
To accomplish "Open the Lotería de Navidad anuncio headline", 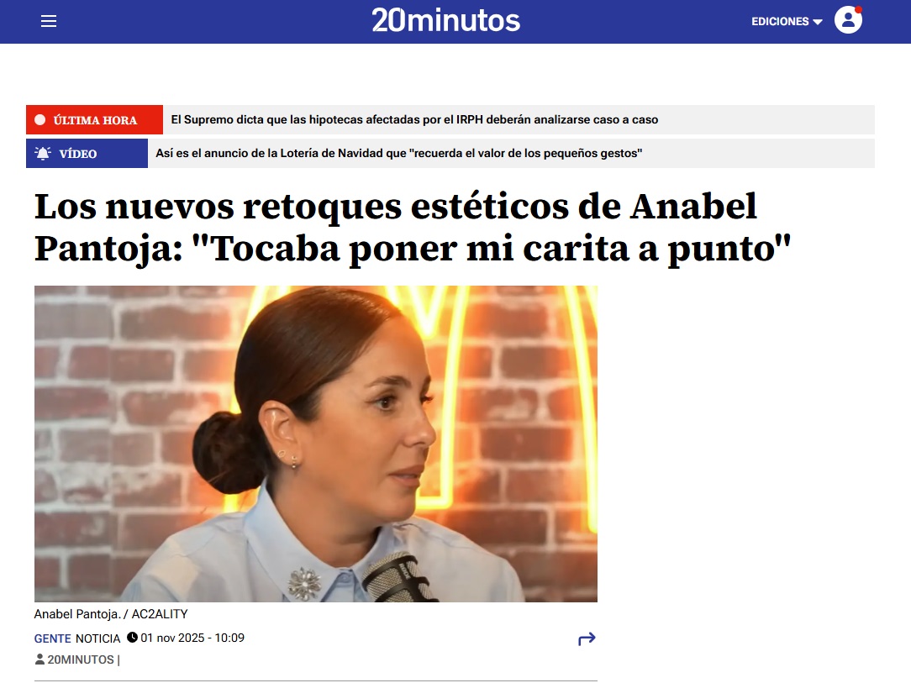I will tap(398, 154).
